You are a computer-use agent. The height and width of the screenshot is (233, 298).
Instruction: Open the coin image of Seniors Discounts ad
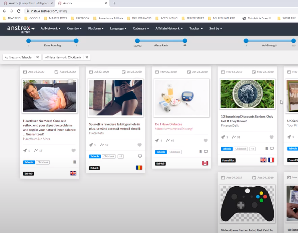click(248, 94)
